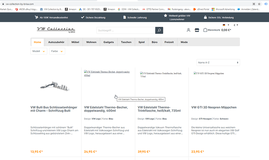
Task: Click the 24,95 € price
Action: (90, 151)
